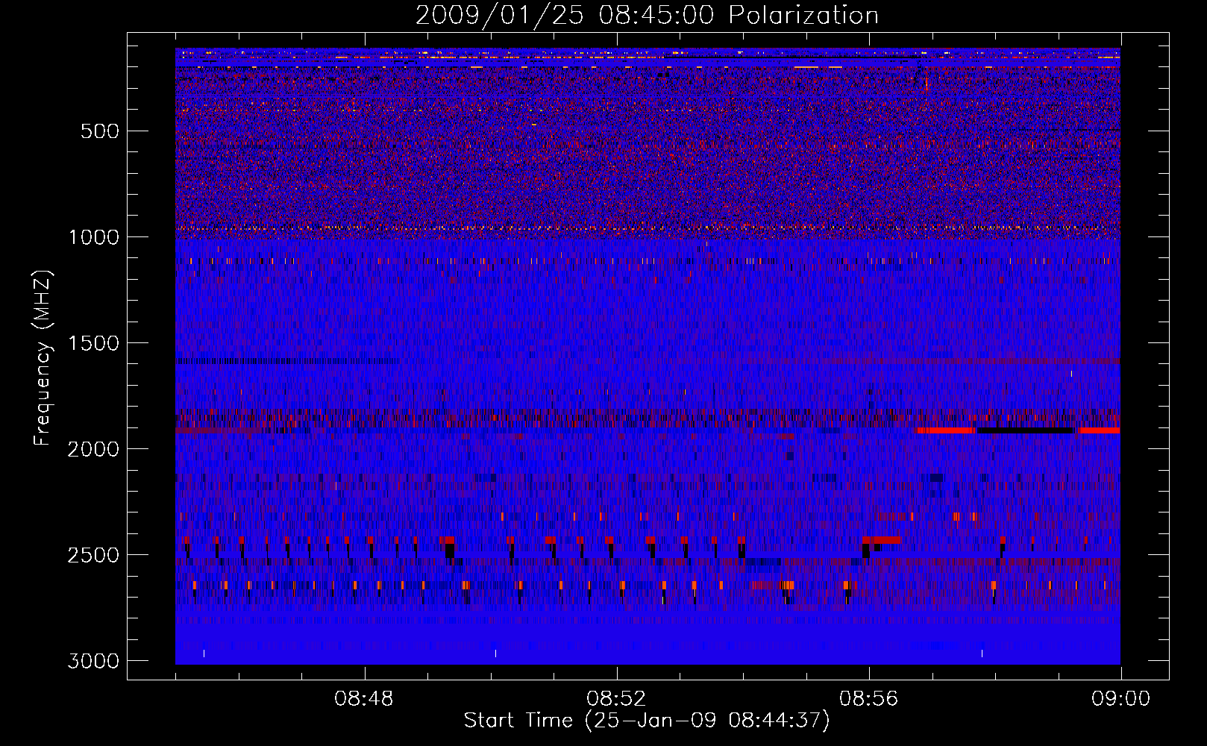The image size is (1207, 746).
Task: Click the black segment in the 1900 MHz band
Action: pos(1026,430)
